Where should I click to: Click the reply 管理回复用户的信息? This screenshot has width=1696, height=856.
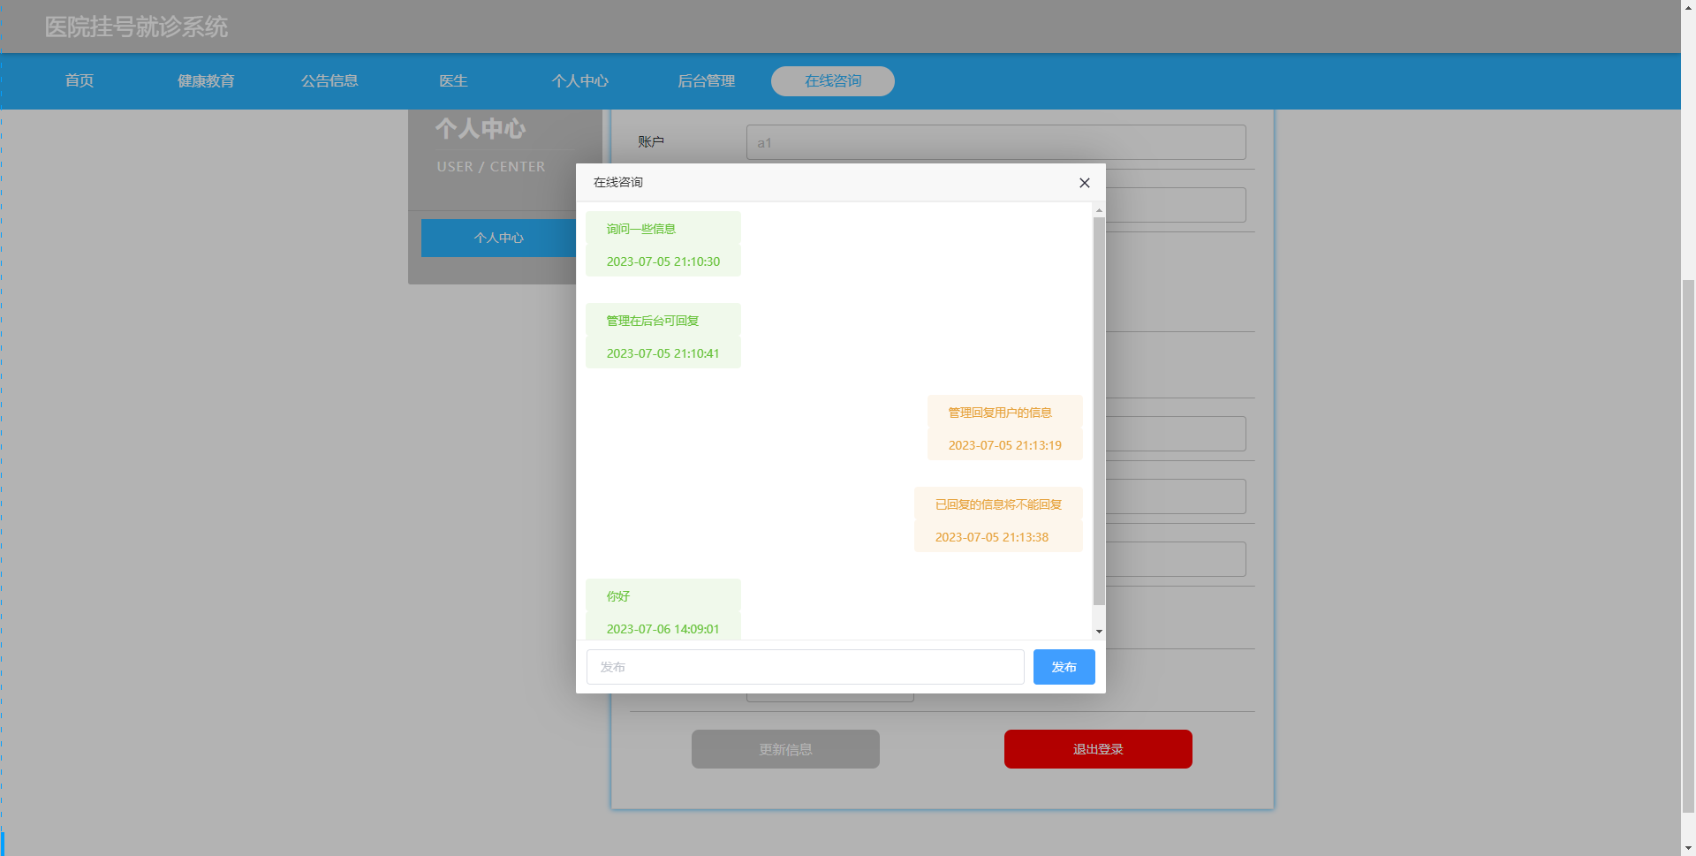pyautogui.click(x=999, y=413)
